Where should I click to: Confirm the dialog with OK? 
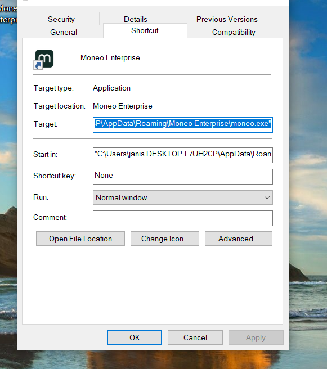135,337
